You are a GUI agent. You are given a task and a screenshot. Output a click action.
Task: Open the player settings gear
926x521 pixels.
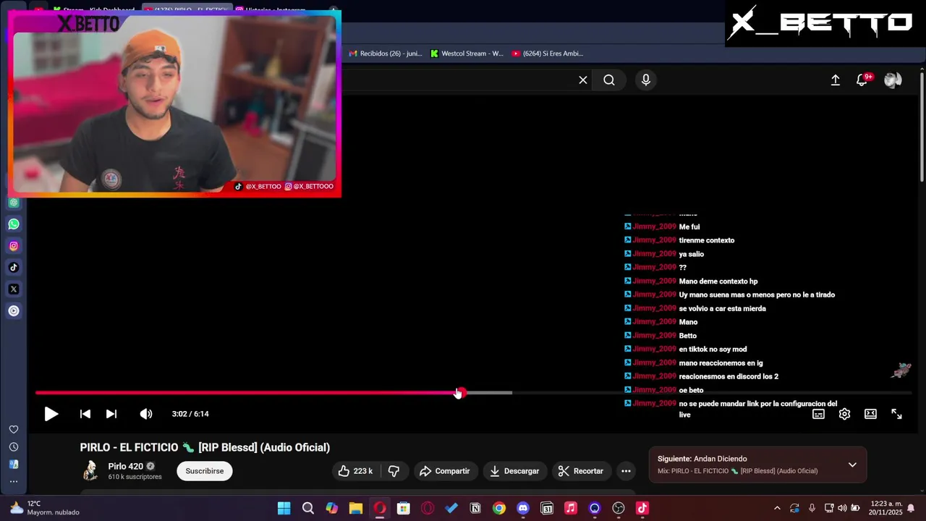tap(844, 414)
